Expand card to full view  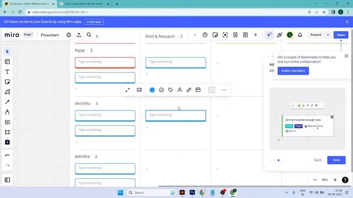127,90
